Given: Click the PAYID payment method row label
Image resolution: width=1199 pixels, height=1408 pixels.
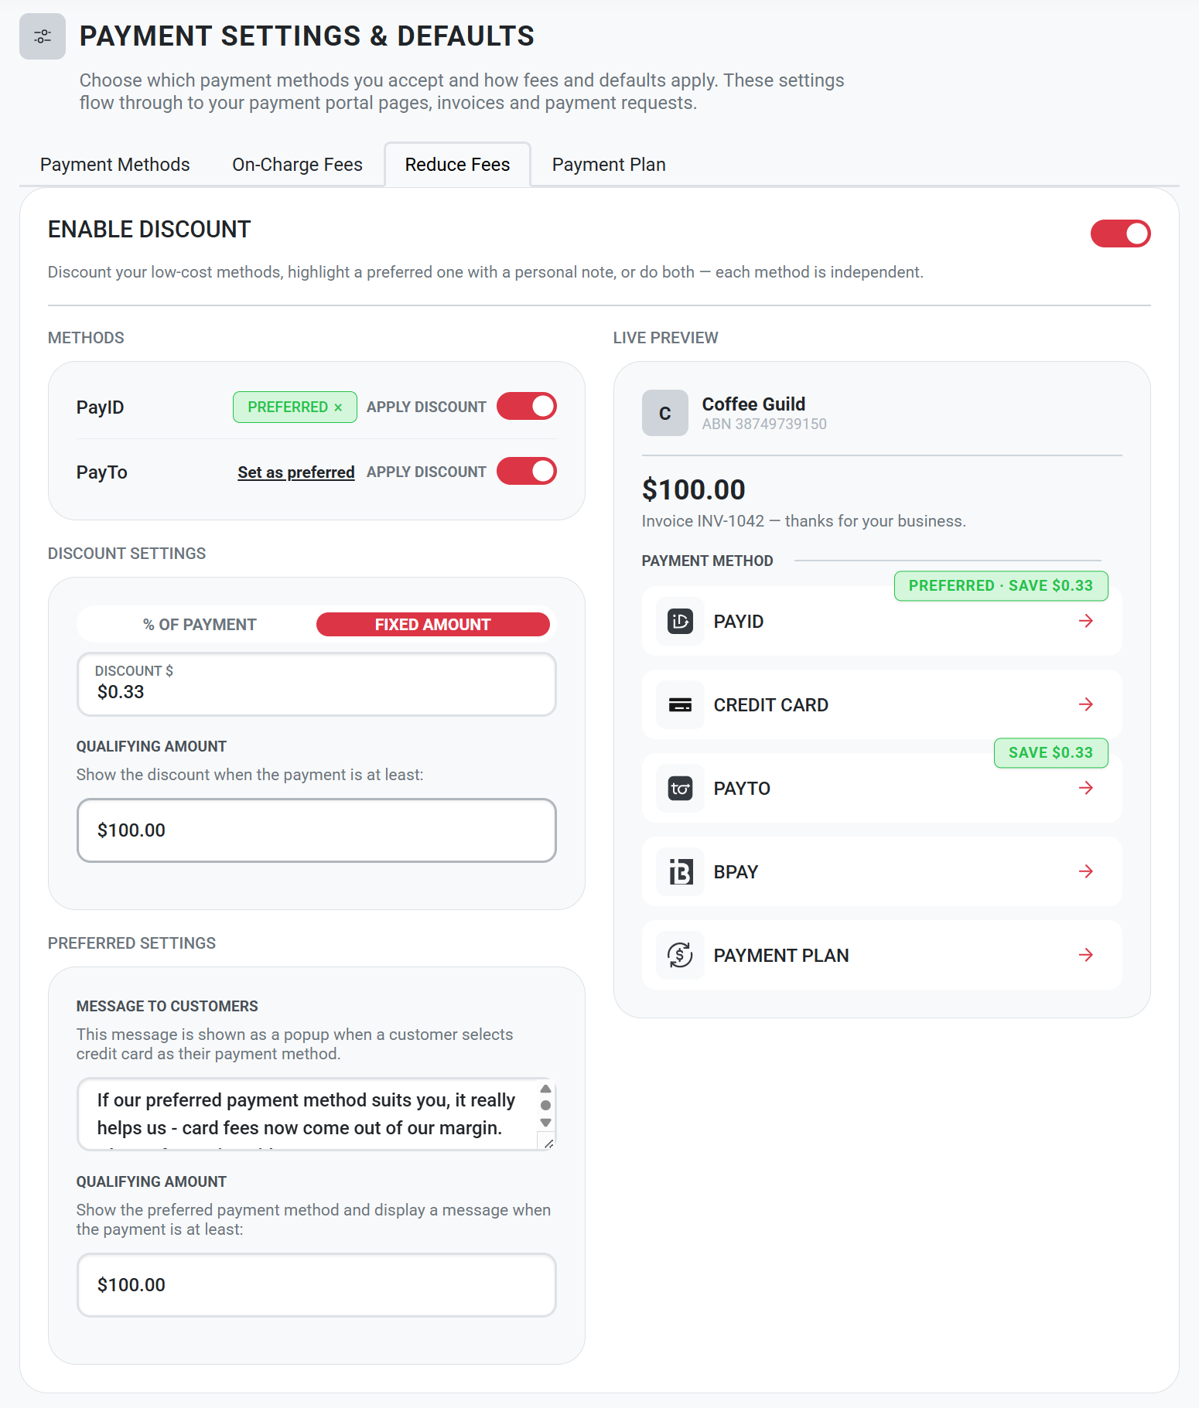Looking at the screenshot, I should [739, 622].
